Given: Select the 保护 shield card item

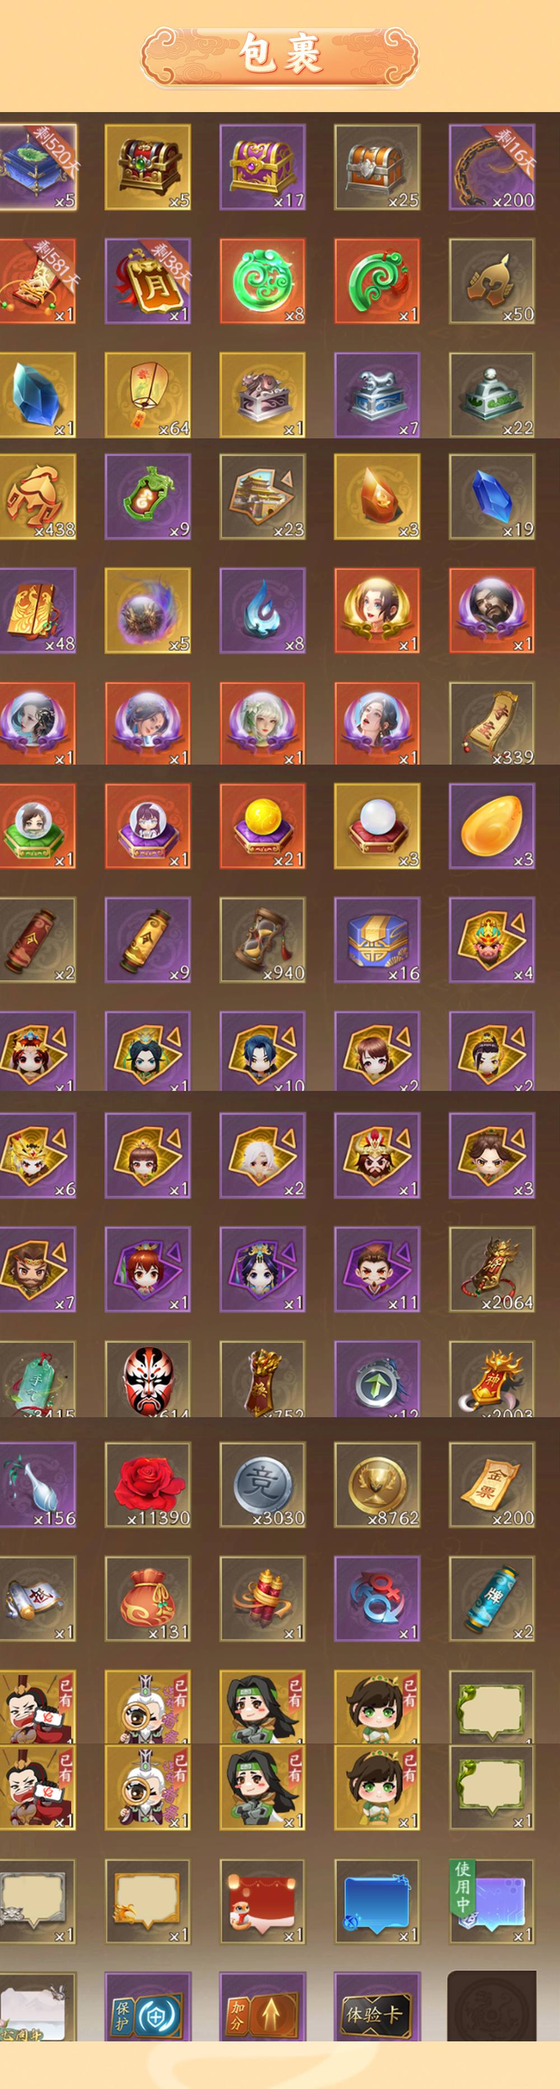Looking at the screenshot, I should point(147,2006).
